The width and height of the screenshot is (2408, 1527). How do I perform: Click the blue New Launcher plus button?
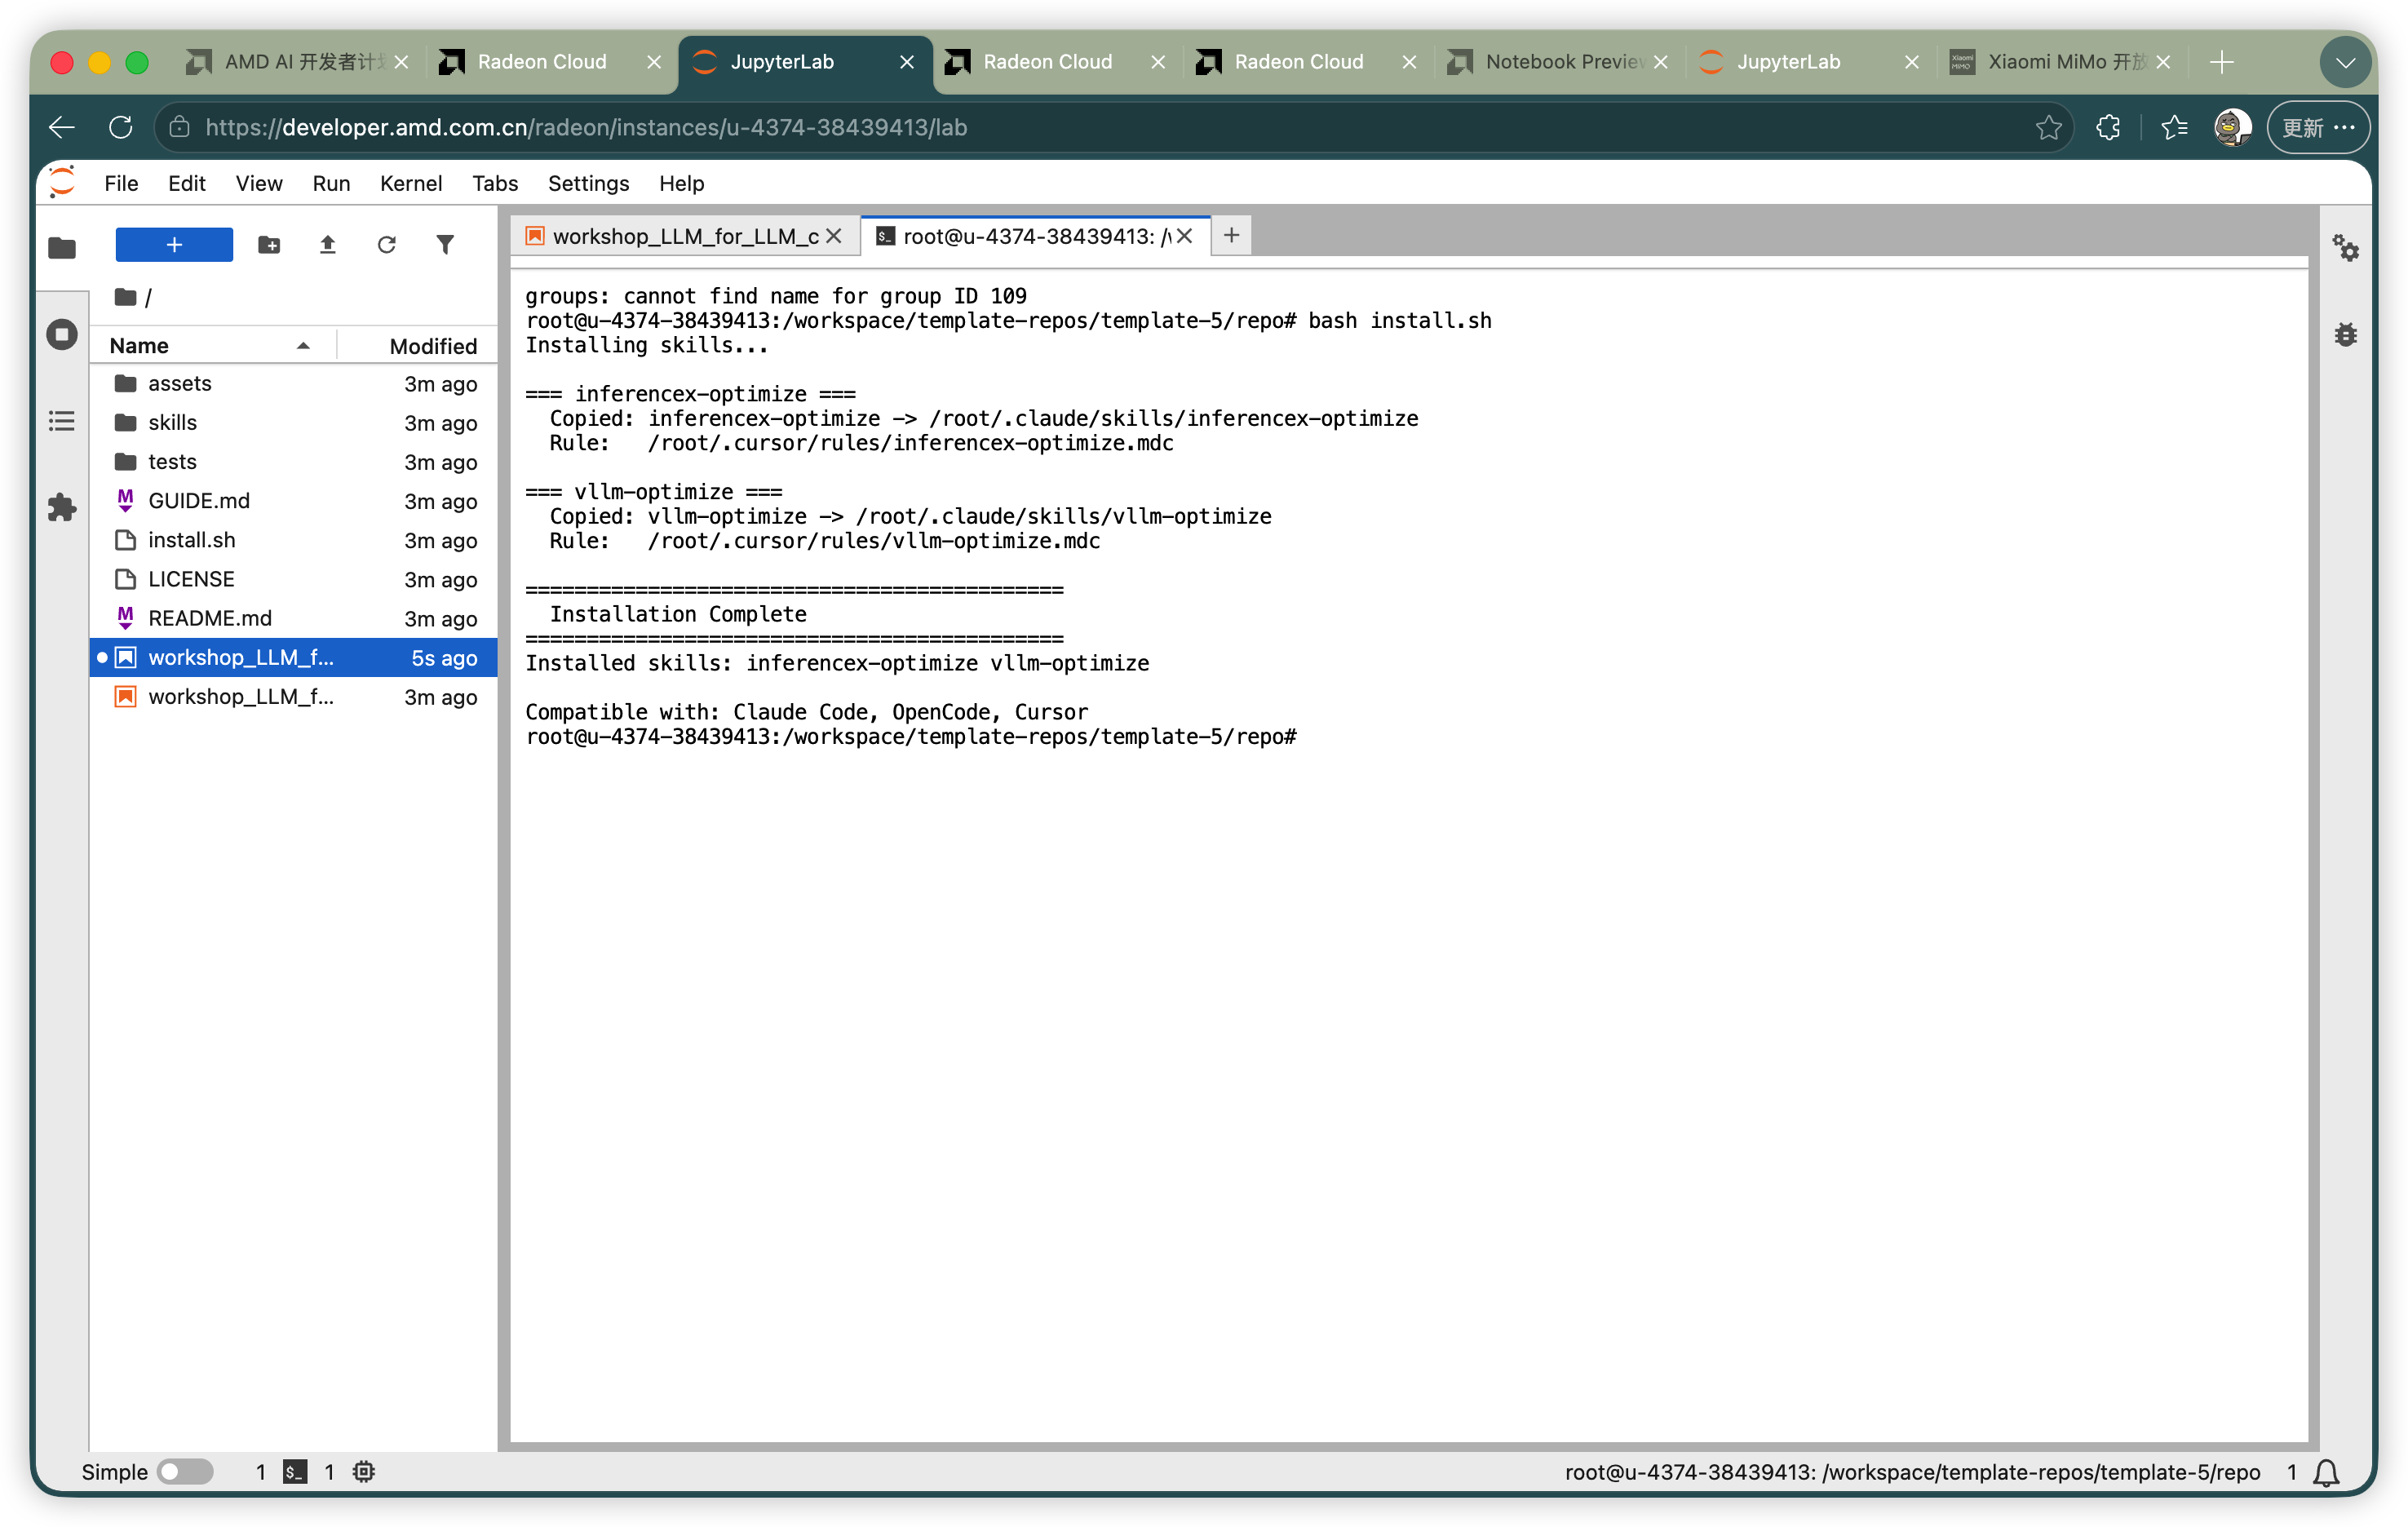[x=174, y=245]
